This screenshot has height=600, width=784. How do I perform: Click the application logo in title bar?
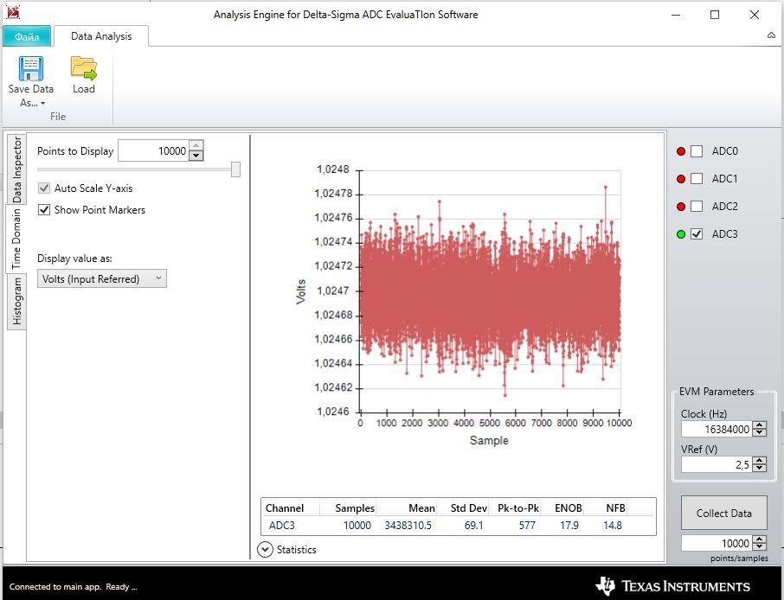click(13, 12)
